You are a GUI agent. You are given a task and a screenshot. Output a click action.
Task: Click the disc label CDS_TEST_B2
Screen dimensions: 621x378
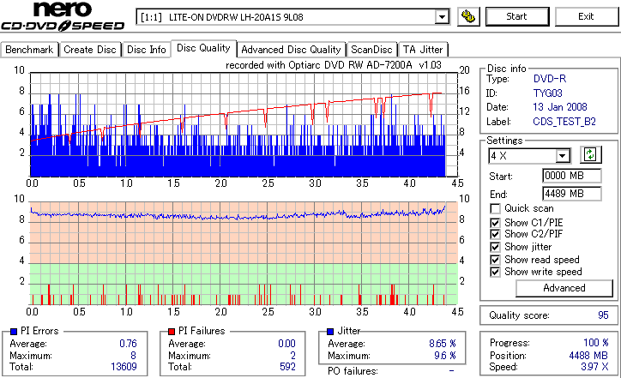[x=564, y=122]
